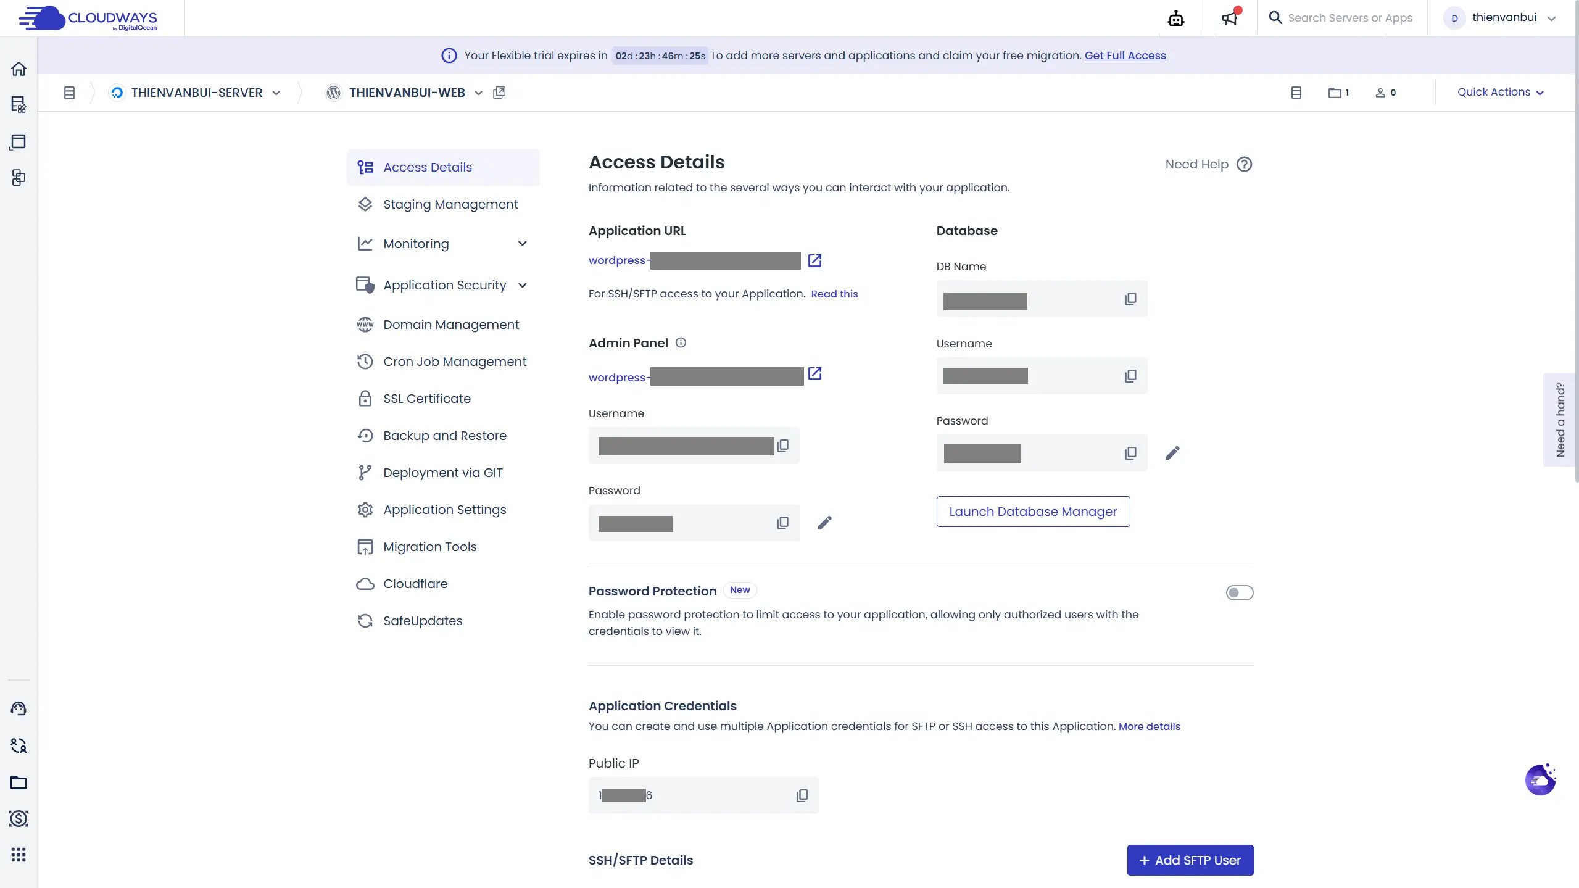1579x888 pixels.
Task: Open the add-ons icon in left sidebar
Action: [19, 178]
